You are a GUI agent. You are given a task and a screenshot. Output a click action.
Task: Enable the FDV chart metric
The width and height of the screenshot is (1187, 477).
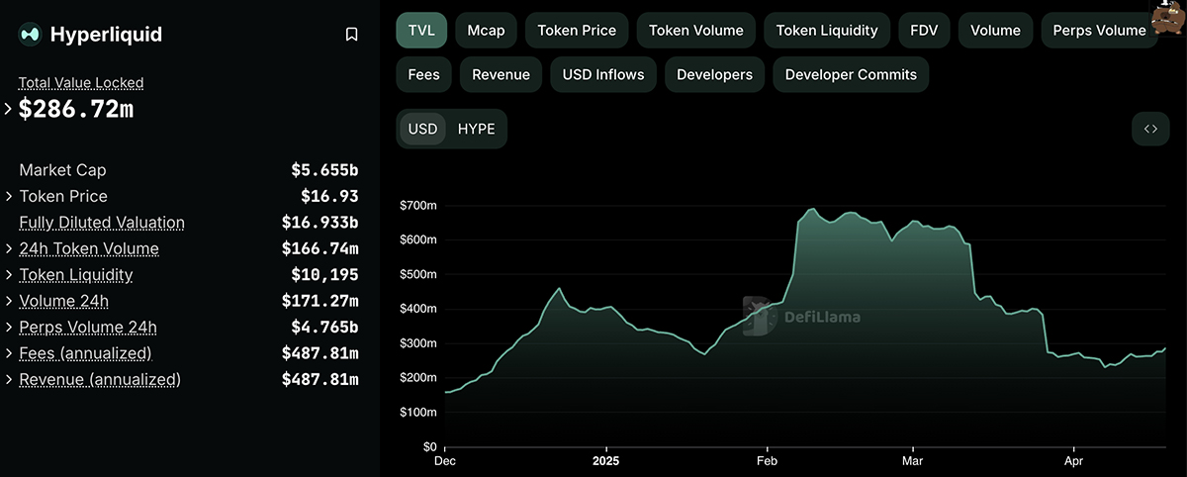925,30
